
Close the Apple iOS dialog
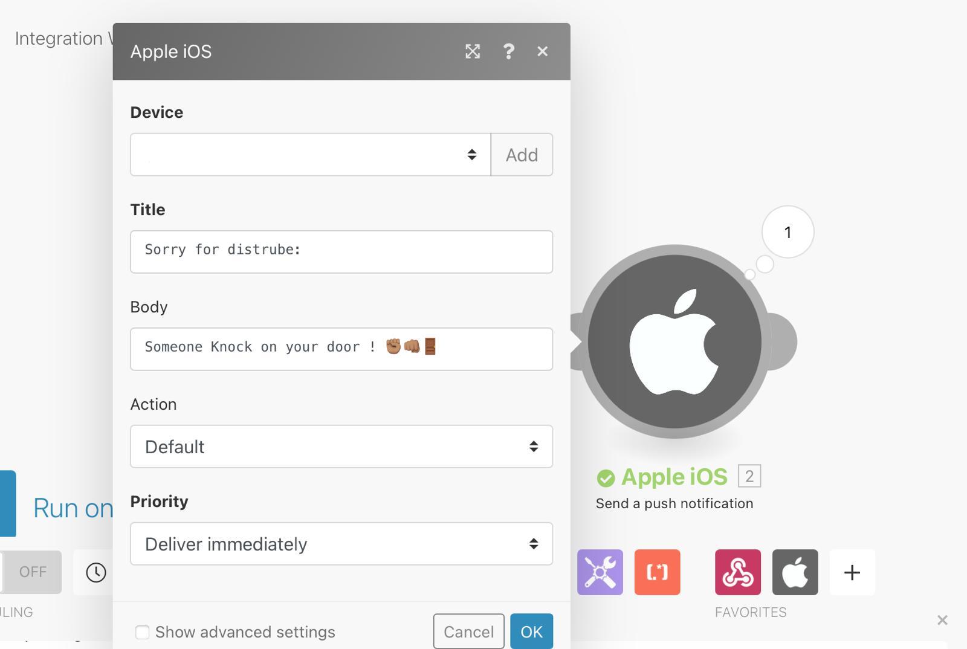pos(543,51)
